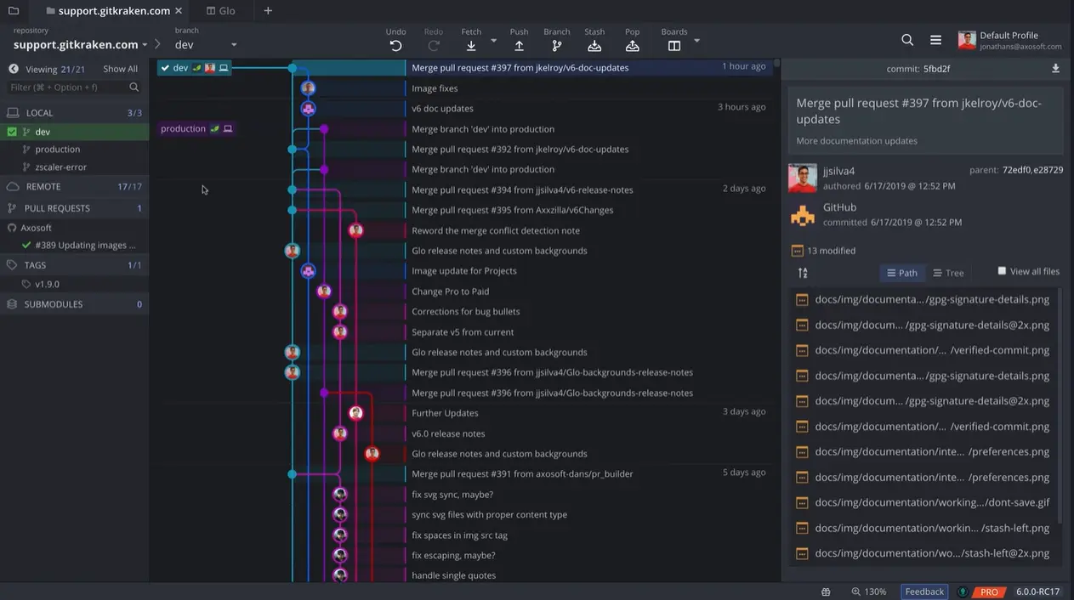1074x600 pixels.
Task: Toggle the file sort order icon
Action: tap(803, 273)
